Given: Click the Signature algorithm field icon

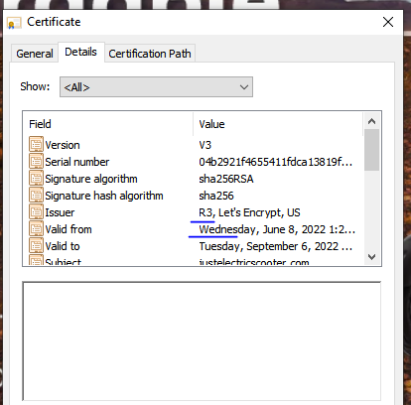Looking at the screenshot, I should pyautogui.click(x=36, y=178).
